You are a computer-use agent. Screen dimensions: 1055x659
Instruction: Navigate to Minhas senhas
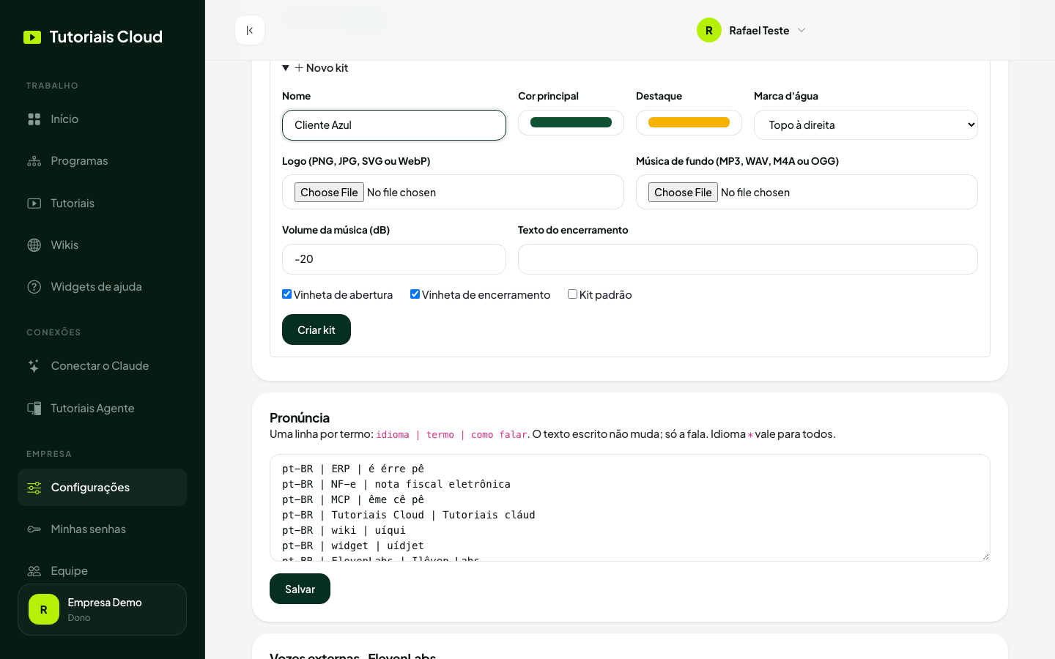click(x=102, y=529)
